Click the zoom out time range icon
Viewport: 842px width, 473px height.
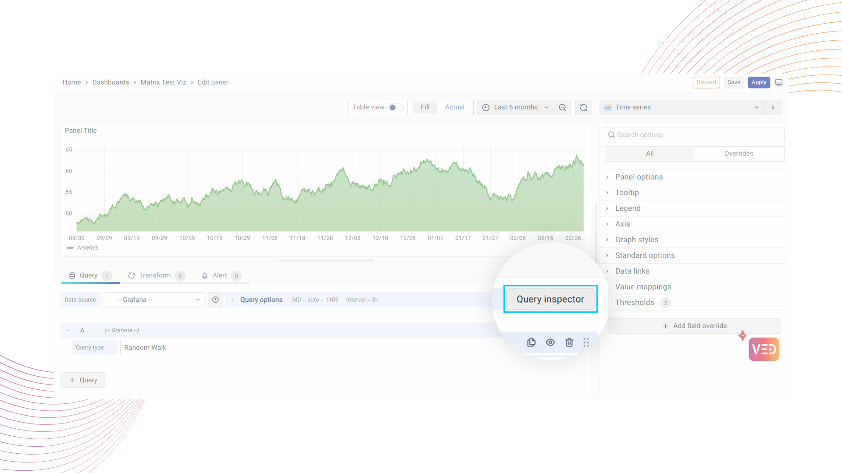562,107
